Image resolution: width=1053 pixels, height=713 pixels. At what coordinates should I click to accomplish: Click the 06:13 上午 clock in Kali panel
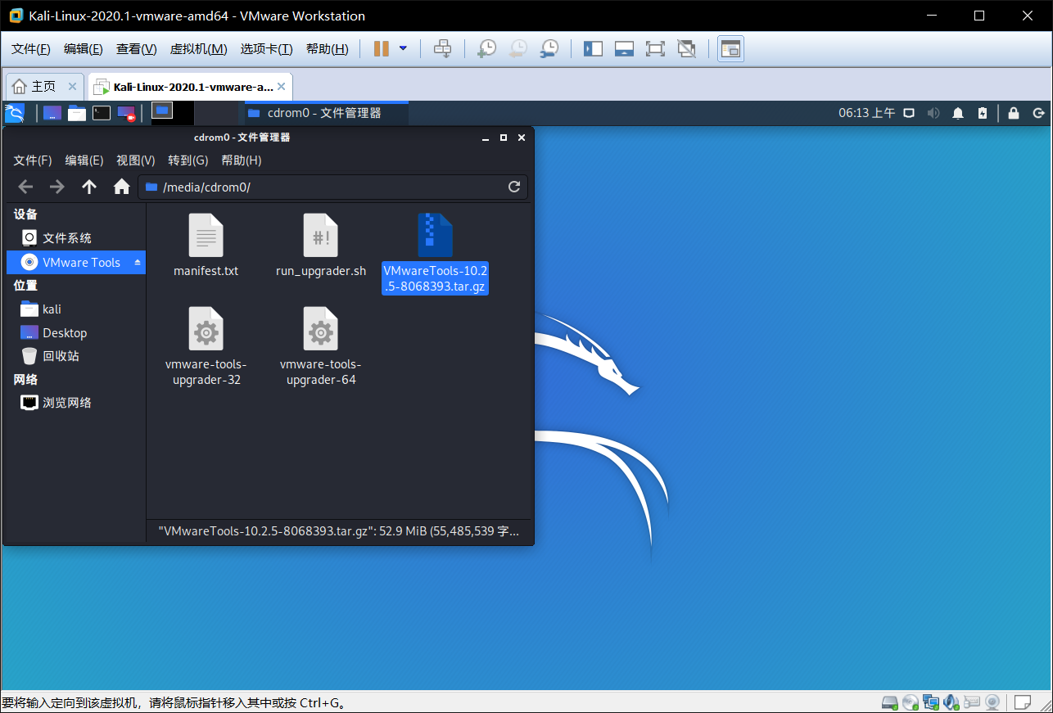[x=866, y=113]
